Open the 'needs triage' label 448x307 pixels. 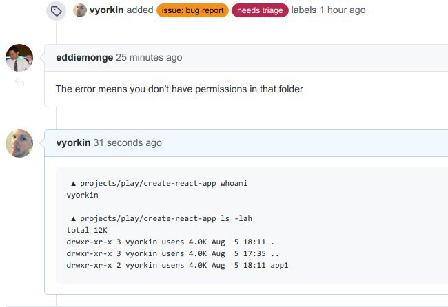[260, 10]
